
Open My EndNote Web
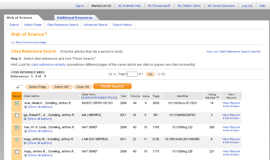pyautogui.click(x=129, y=6)
